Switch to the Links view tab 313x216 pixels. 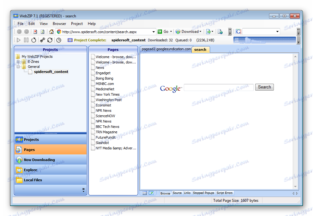tap(187, 193)
